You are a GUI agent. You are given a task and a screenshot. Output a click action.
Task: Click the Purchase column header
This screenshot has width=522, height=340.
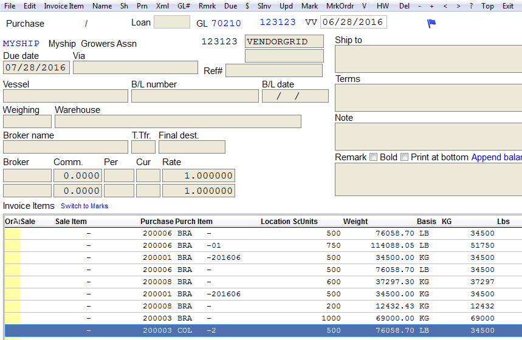click(157, 222)
